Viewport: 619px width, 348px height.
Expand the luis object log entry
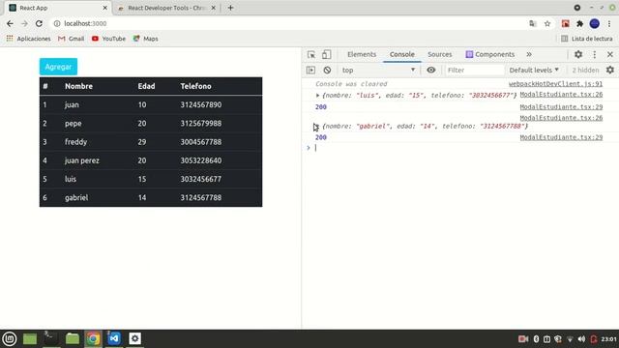[x=317, y=95]
